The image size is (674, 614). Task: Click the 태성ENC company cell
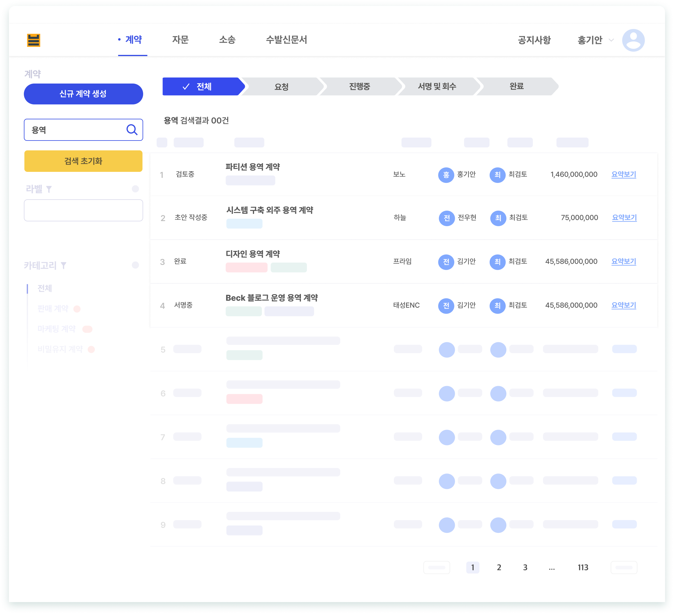(x=406, y=305)
